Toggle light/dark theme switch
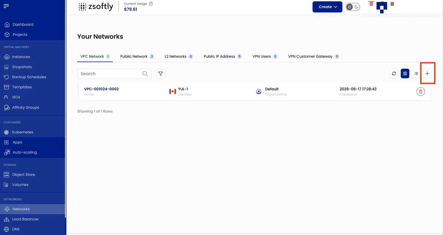 coord(353,7)
